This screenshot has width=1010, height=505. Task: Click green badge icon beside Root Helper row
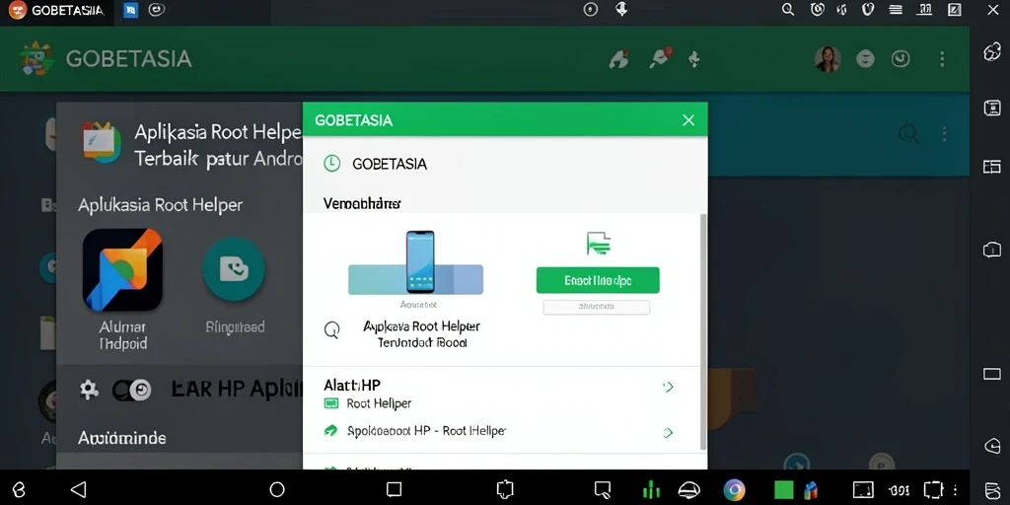click(331, 403)
